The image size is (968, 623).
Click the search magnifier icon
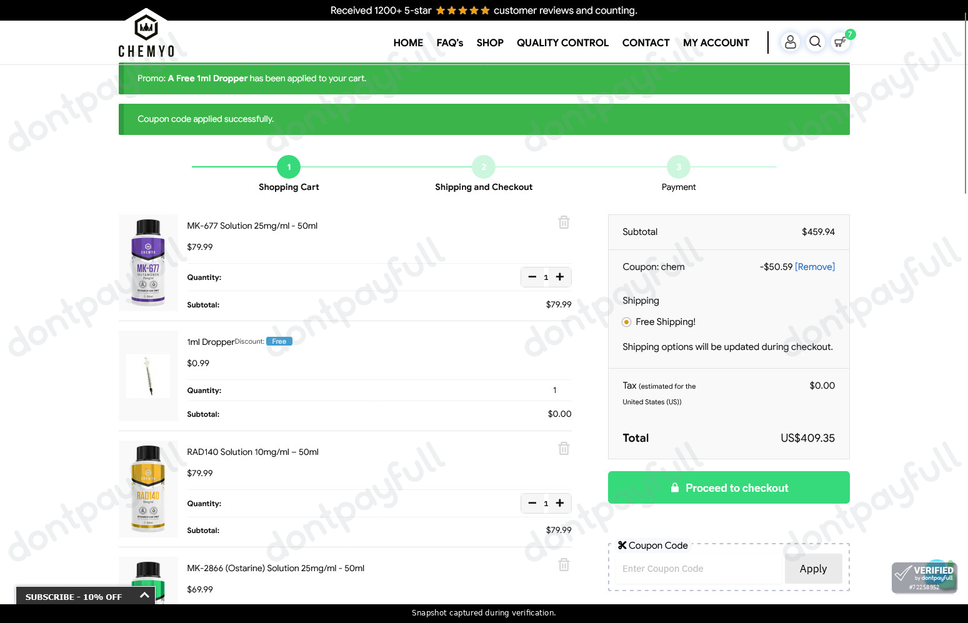[x=815, y=42]
